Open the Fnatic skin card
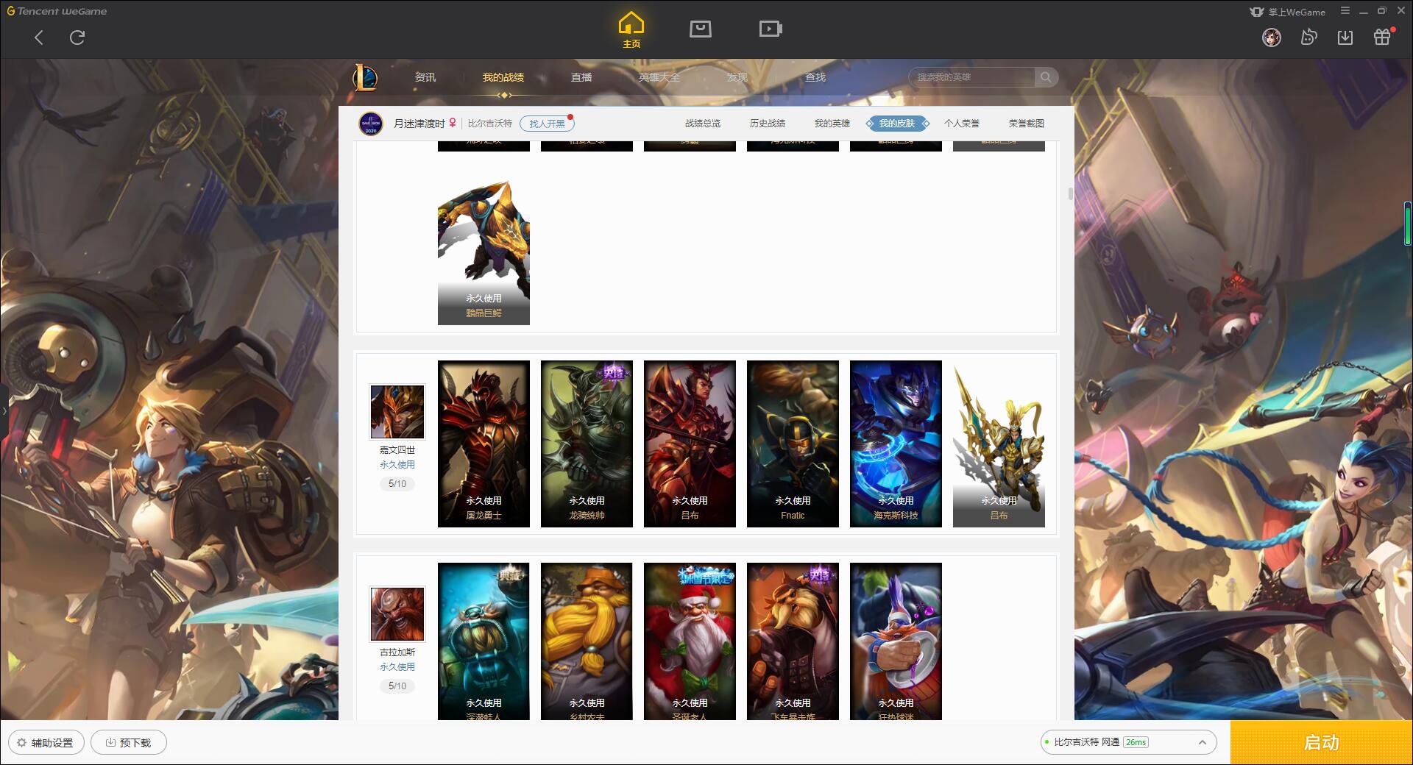Screen dimensions: 1413x765 pos(793,444)
